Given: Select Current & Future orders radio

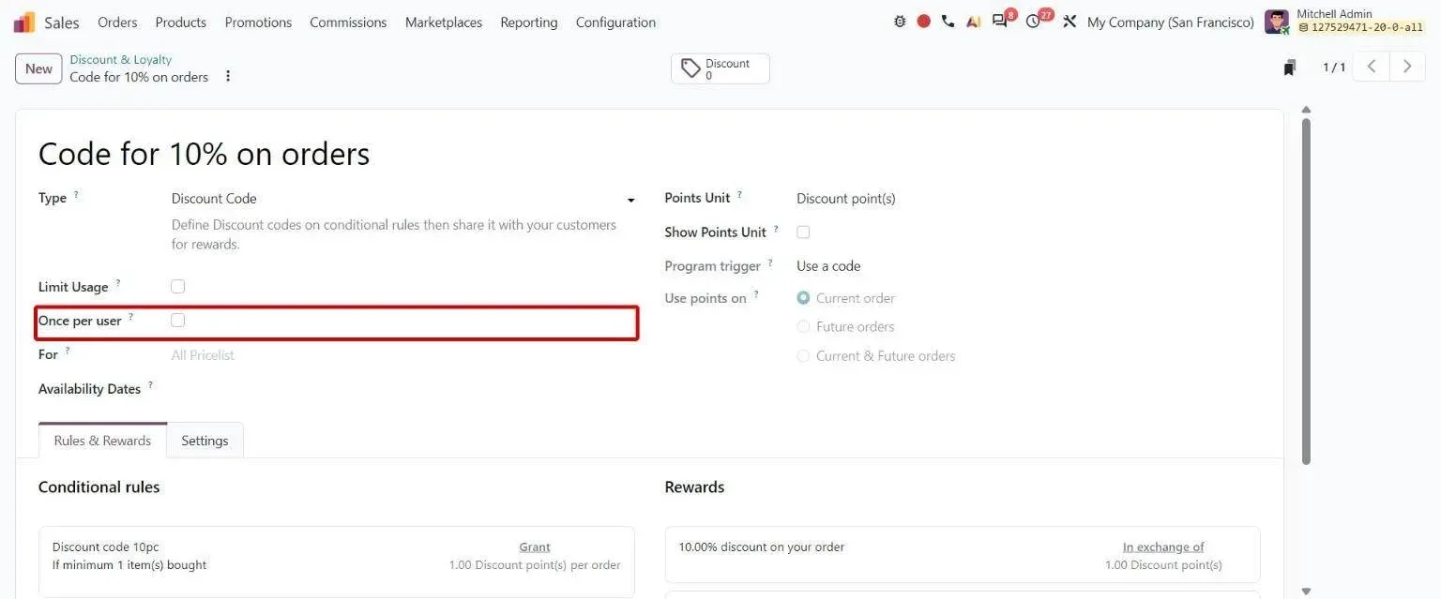Looking at the screenshot, I should pos(803,355).
